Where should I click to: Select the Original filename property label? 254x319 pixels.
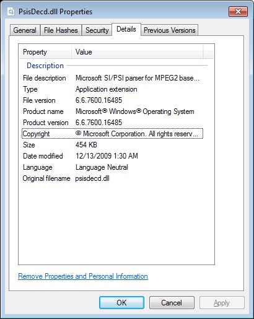[46, 178]
